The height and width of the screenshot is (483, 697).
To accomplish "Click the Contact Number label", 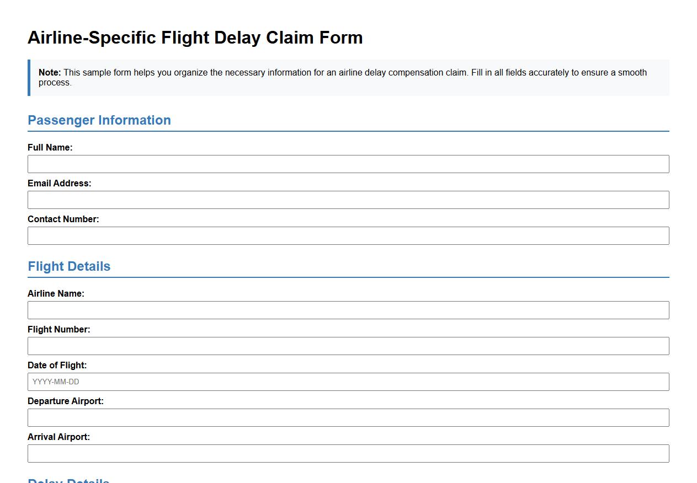I will (x=63, y=219).
